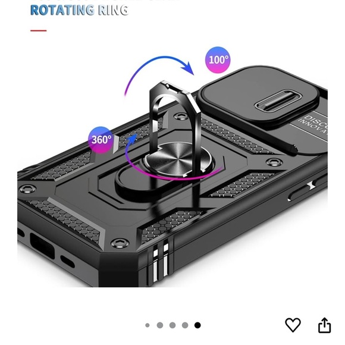Open the share icon
The width and height of the screenshot is (345, 345).
(325, 325)
